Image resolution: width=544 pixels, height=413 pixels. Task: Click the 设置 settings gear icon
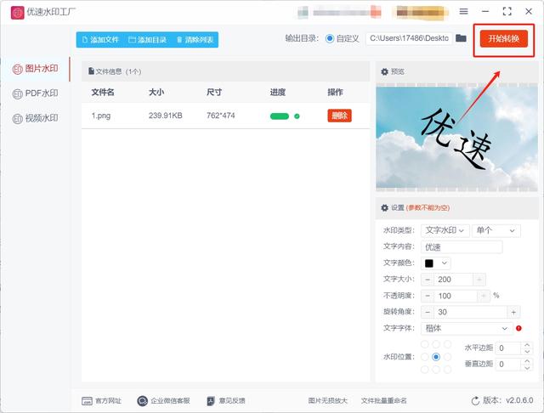[x=384, y=207]
